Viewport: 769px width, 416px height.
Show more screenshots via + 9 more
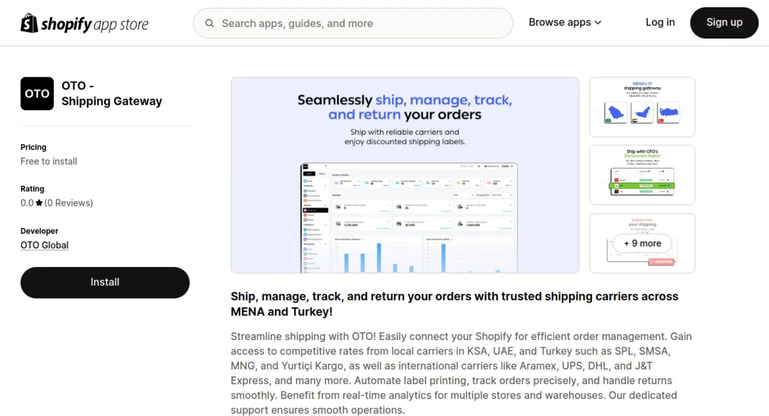[642, 243]
